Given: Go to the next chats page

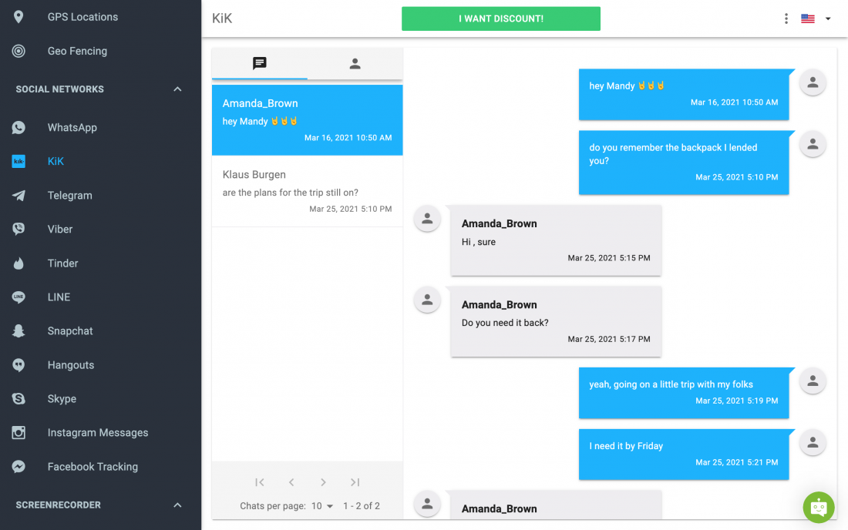Looking at the screenshot, I should [x=323, y=482].
